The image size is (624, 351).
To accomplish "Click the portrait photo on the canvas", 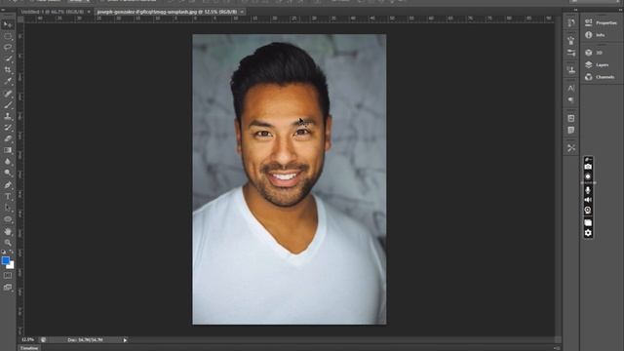I will tap(290, 179).
